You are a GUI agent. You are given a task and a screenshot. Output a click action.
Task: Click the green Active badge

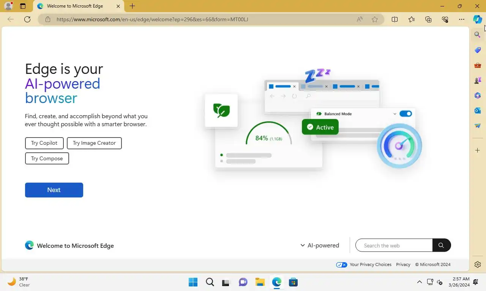[x=320, y=127]
